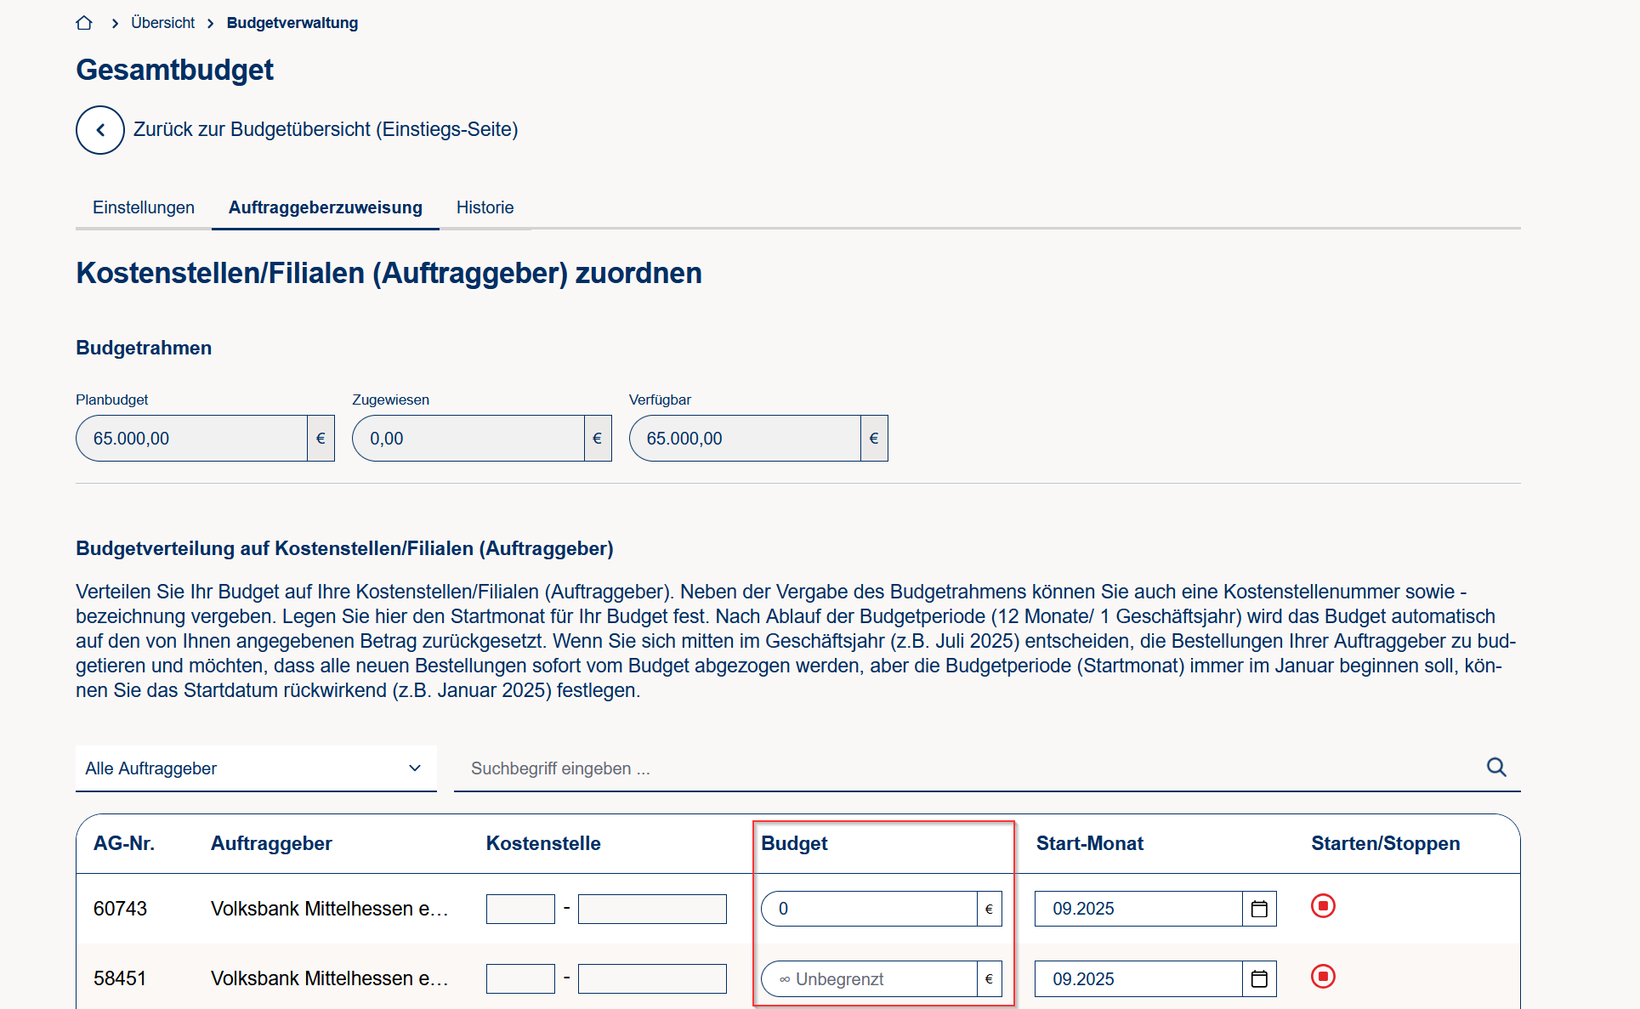Click the Unbegrenzt budget field
The height and width of the screenshot is (1009, 1640).
869,979
